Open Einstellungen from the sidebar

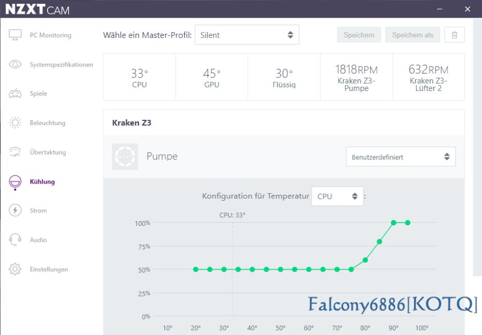tap(49, 269)
